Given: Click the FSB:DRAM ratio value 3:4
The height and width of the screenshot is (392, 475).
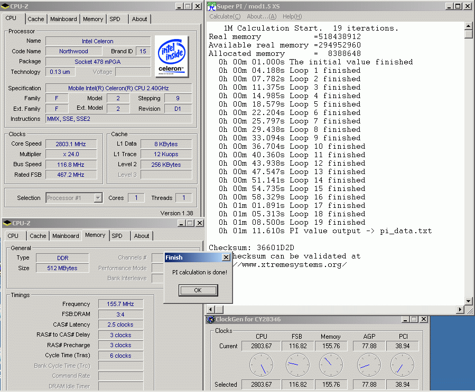Looking at the screenshot, I should pos(120,314).
